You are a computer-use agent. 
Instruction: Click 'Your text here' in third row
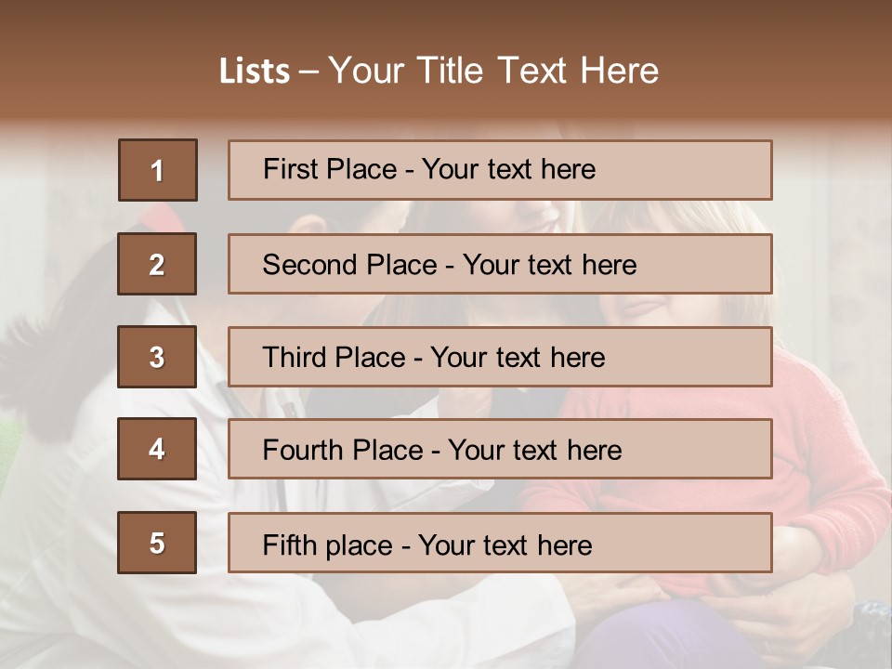tap(518, 358)
